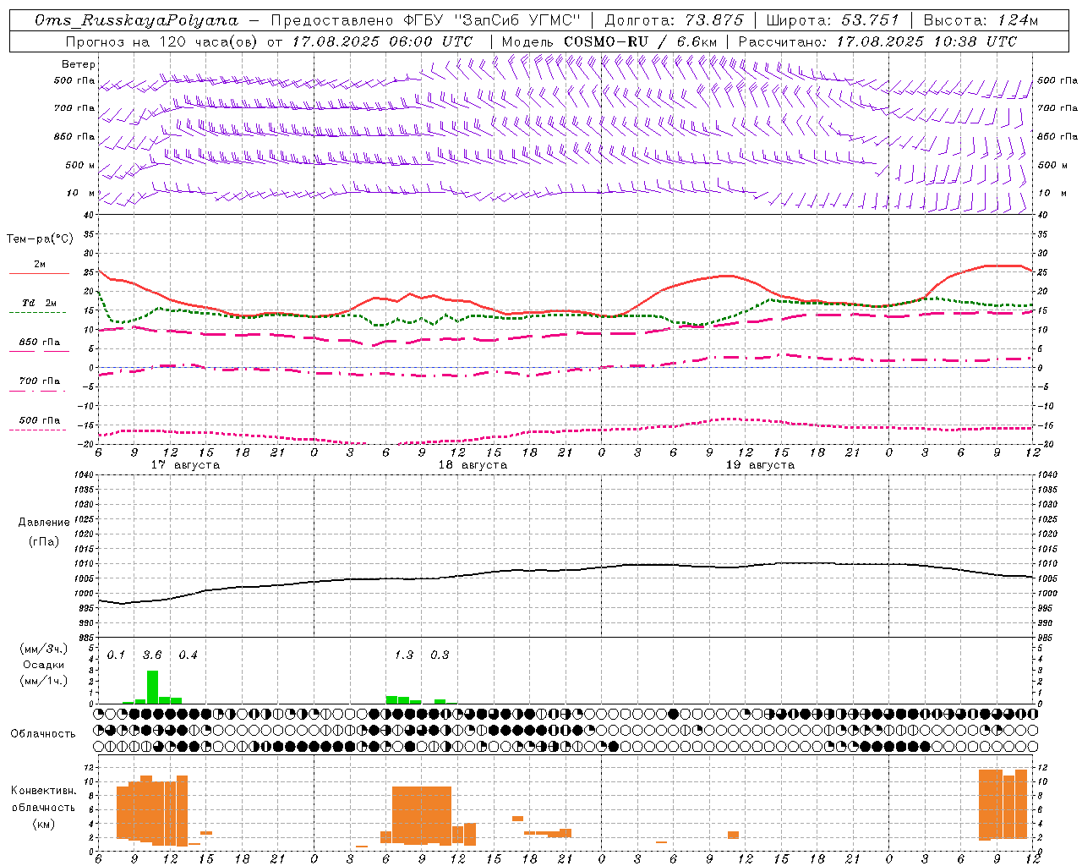The height and width of the screenshot is (866, 1082).
Task: Select the Прогноз на 120 часа(ов) text
Action: [x=162, y=41]
